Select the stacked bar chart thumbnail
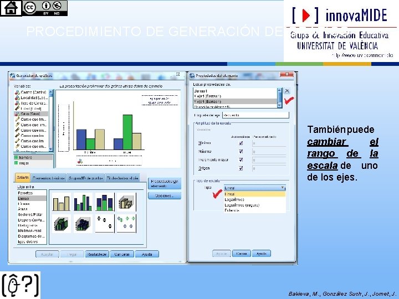The height and width of the screenshot is (299, 399). coord(105,202)
